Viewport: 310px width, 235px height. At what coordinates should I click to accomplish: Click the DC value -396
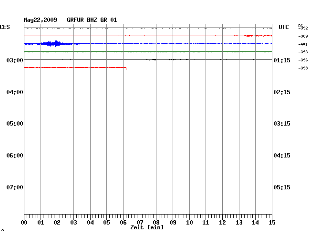[303, 60]
